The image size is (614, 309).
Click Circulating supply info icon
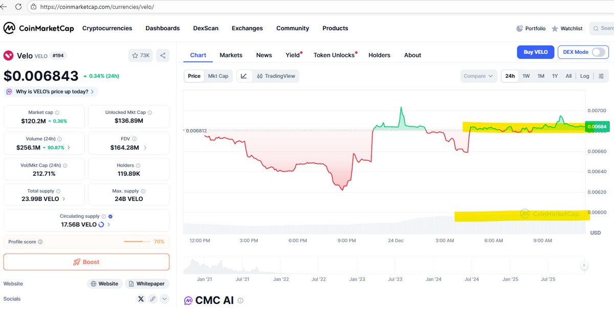[x=104, y=216]
